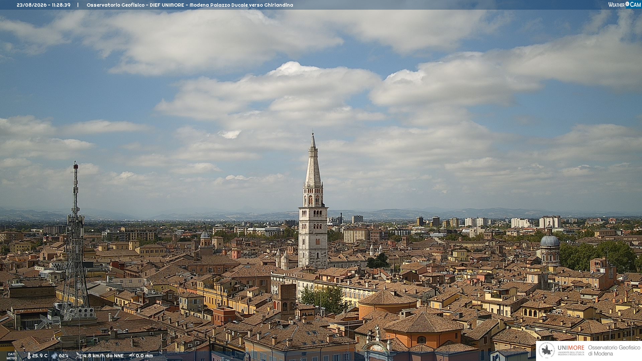The width and height of the screenshot is (642, 361).
Task: Click the 0.0 mm rainfall reading
Action: (x=144, y=356)
